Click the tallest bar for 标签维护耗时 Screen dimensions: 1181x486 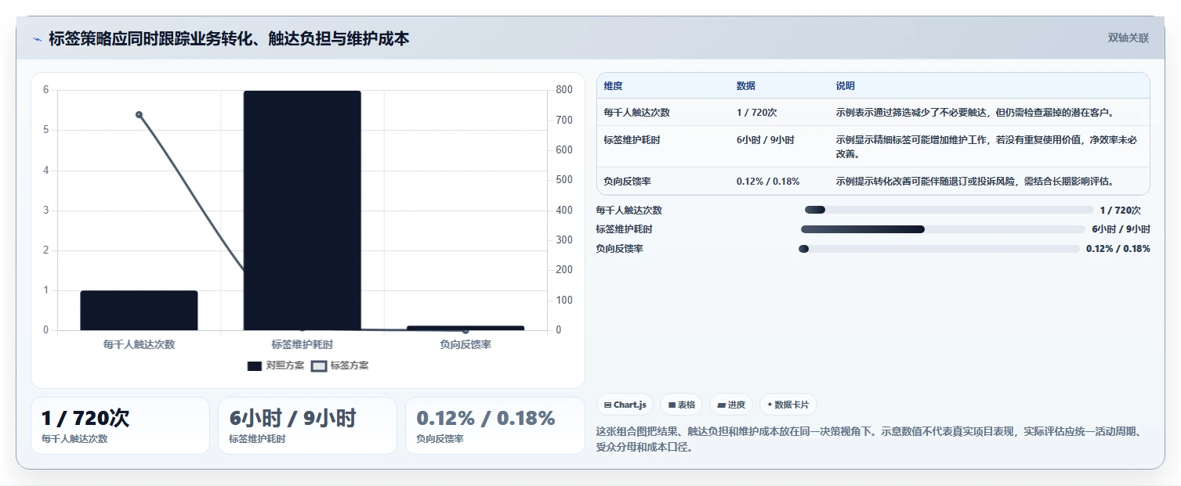pyautogui.click(x=302, y=211)
